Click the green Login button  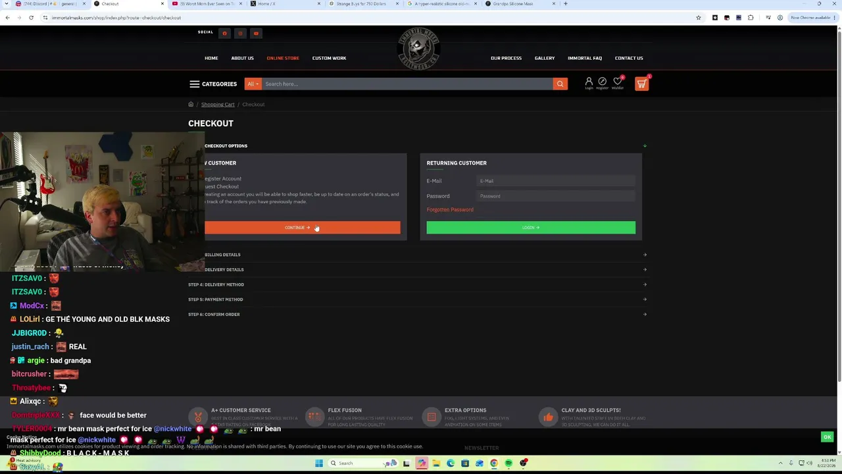click(531, 228)
